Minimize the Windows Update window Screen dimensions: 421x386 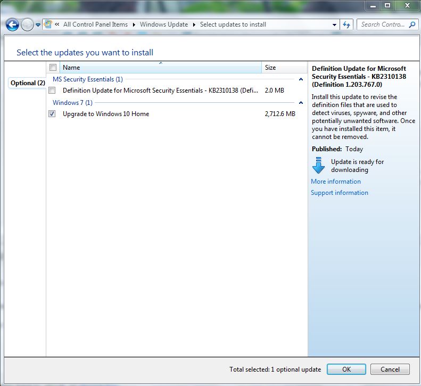(x=373, y=6)
